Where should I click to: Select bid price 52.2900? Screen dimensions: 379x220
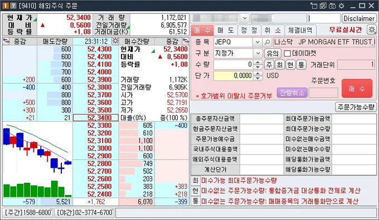96,156
